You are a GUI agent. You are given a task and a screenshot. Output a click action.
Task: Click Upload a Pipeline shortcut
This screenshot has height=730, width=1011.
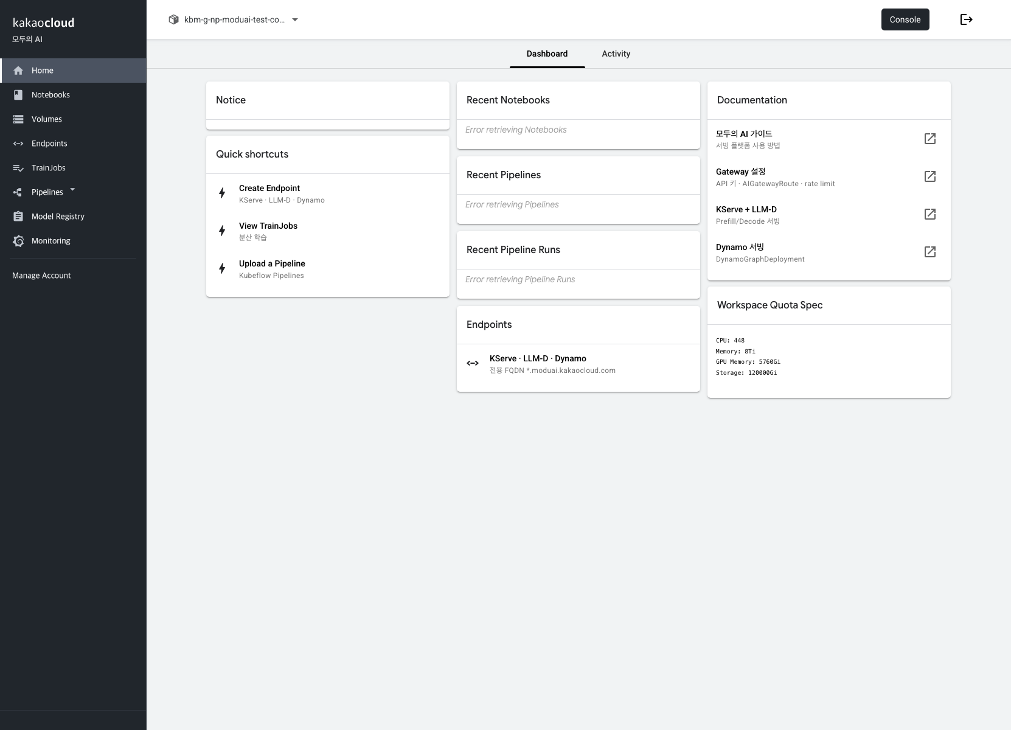(328, 269)
